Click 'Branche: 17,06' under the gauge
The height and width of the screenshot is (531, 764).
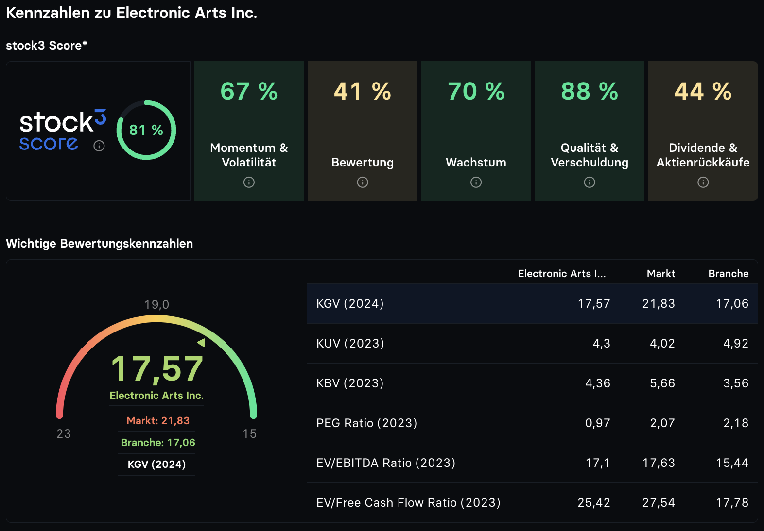coord(158,443)
